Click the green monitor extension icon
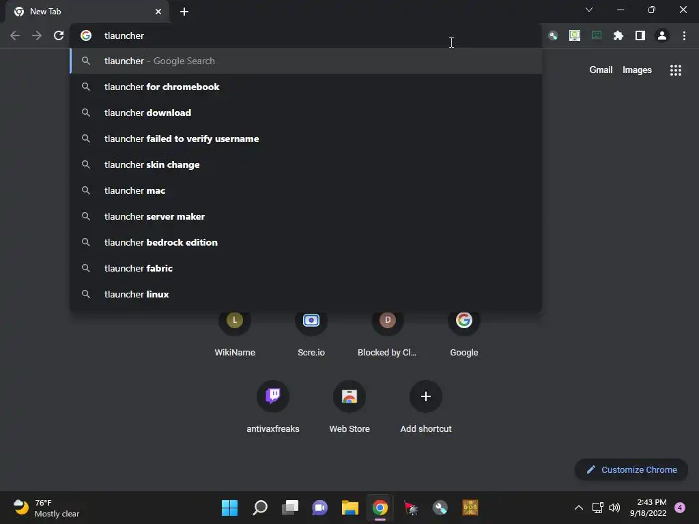 point(574,35)
